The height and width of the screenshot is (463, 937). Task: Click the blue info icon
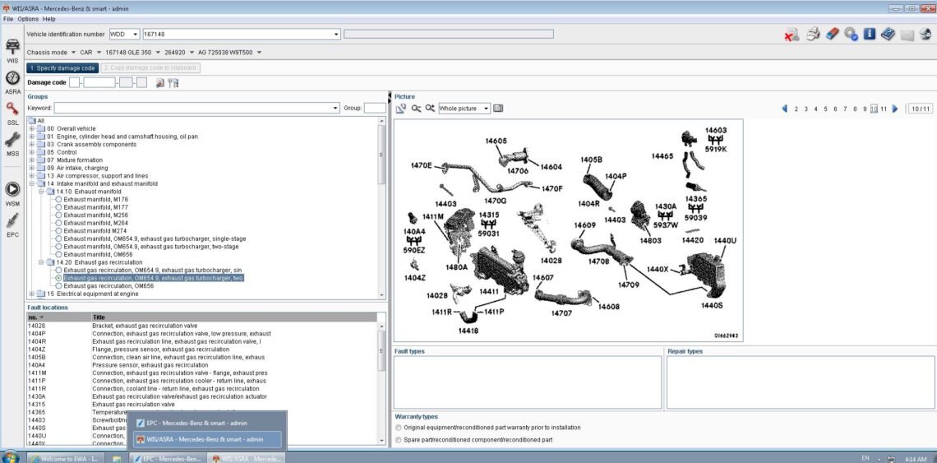click(870, 34)
